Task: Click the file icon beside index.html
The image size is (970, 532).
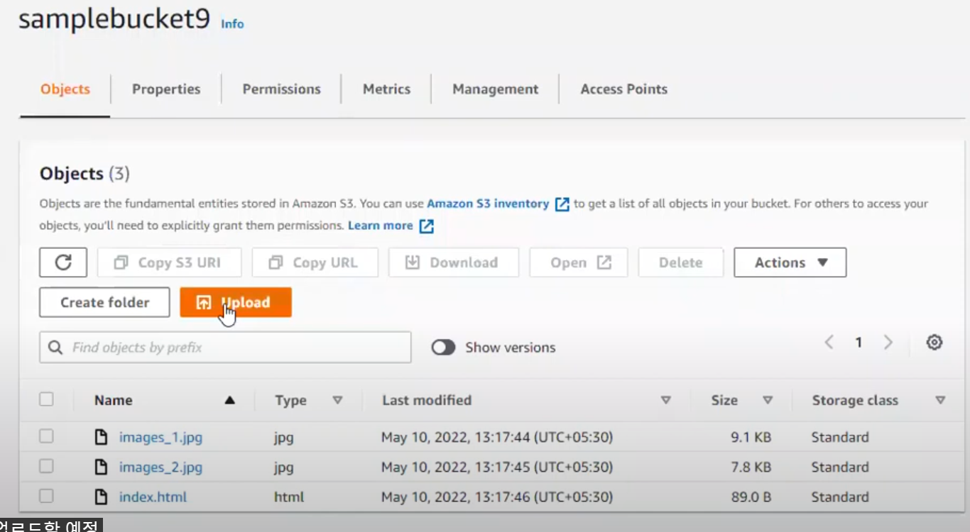Action: [x=102, y=497]
